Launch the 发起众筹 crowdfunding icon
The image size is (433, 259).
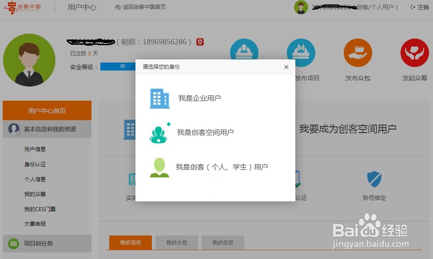414,52
